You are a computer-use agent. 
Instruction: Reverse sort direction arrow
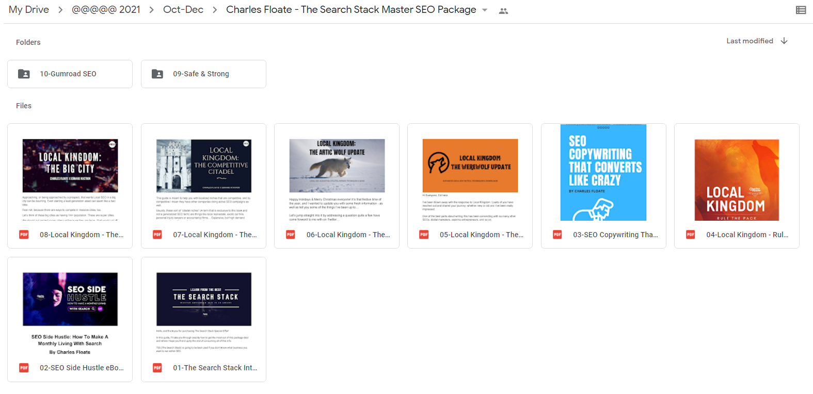point(784,41)
